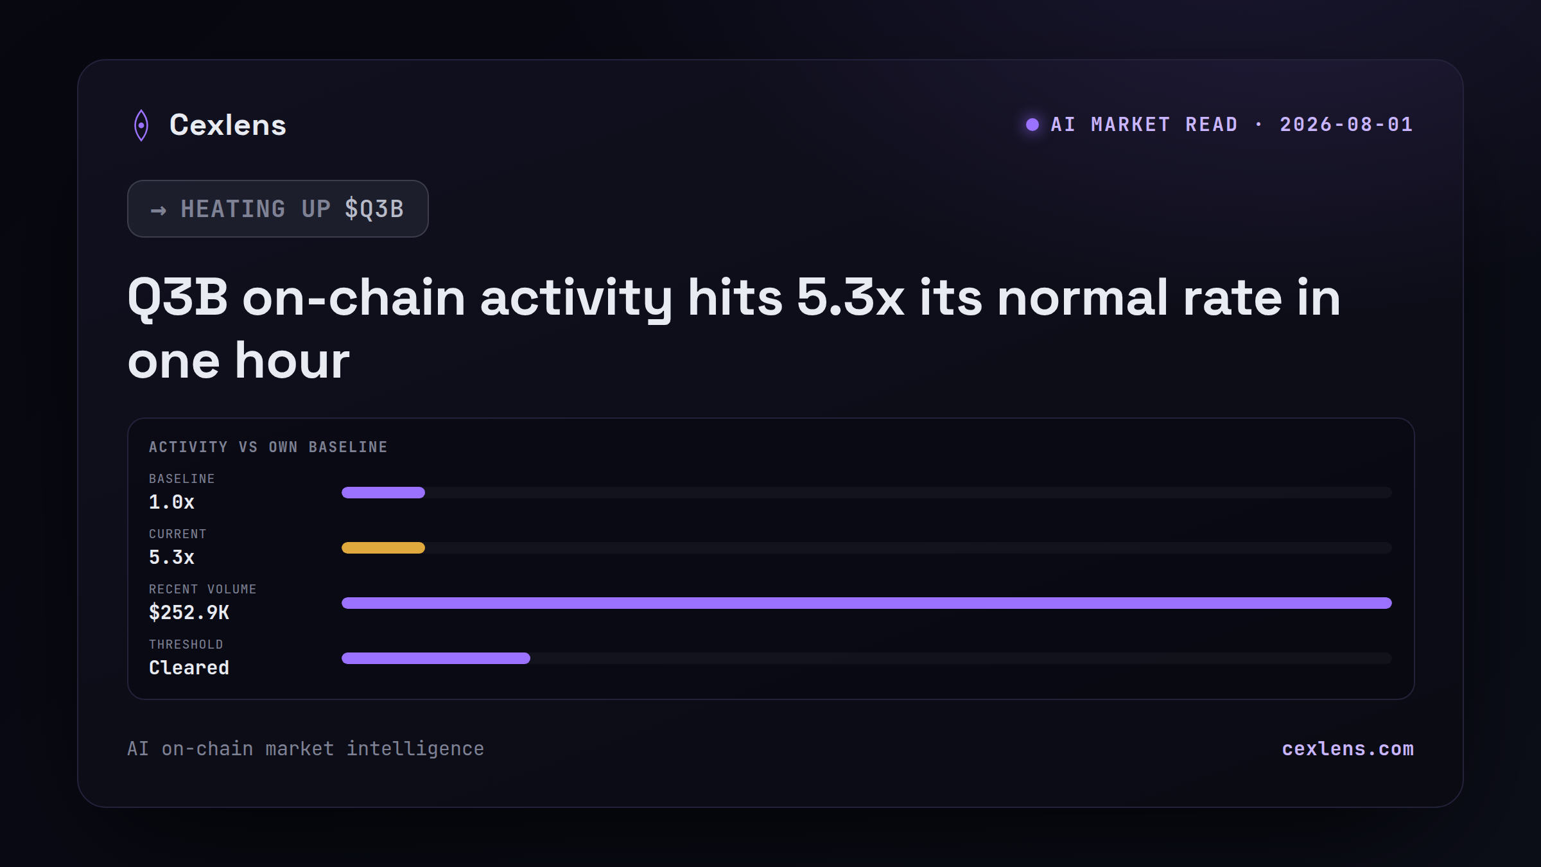Click the 1.0x baseline value
Viewport: 1541px width, 867px height.
(171, 502)
